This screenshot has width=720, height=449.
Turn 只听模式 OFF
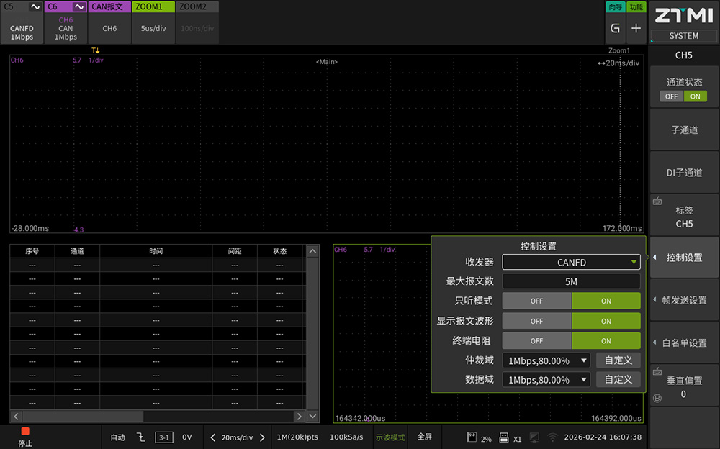coord(536,301)
